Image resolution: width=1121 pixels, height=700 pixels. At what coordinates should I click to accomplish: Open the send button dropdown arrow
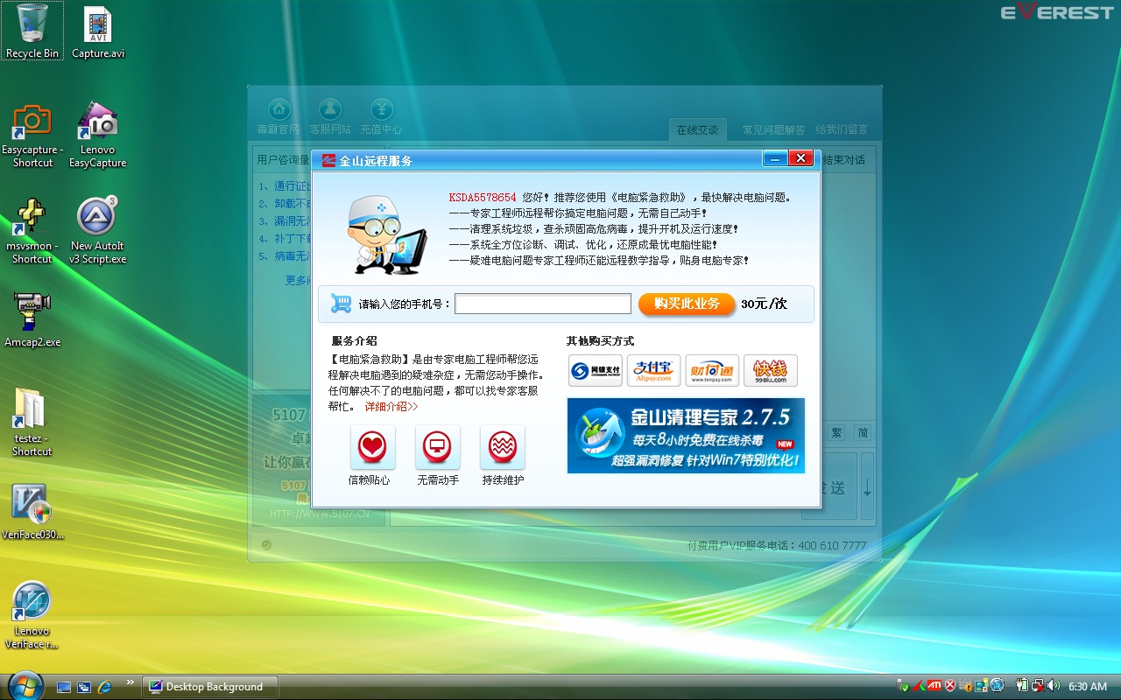tap(867, 488)
